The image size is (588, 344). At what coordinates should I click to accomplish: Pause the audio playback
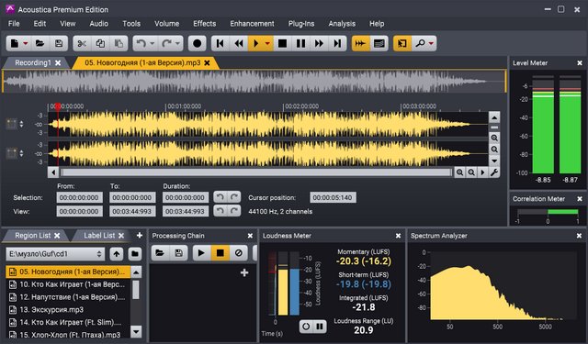coord(300,43)
